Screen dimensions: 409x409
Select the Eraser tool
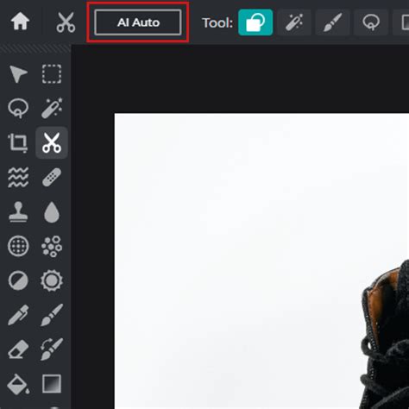(x=18, y=349)
